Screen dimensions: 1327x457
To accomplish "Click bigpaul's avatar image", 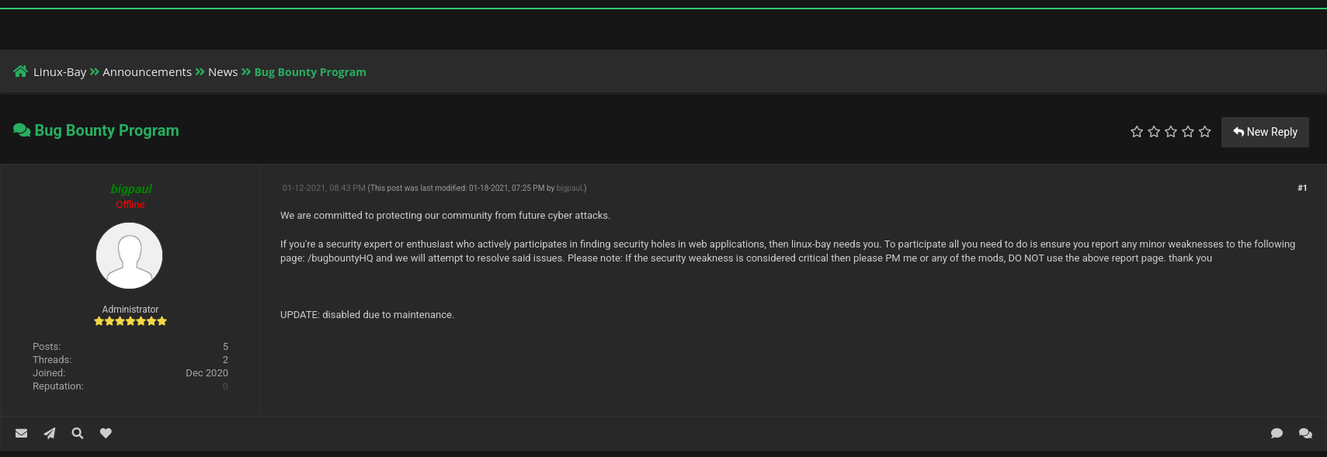I will coord(130,256).
